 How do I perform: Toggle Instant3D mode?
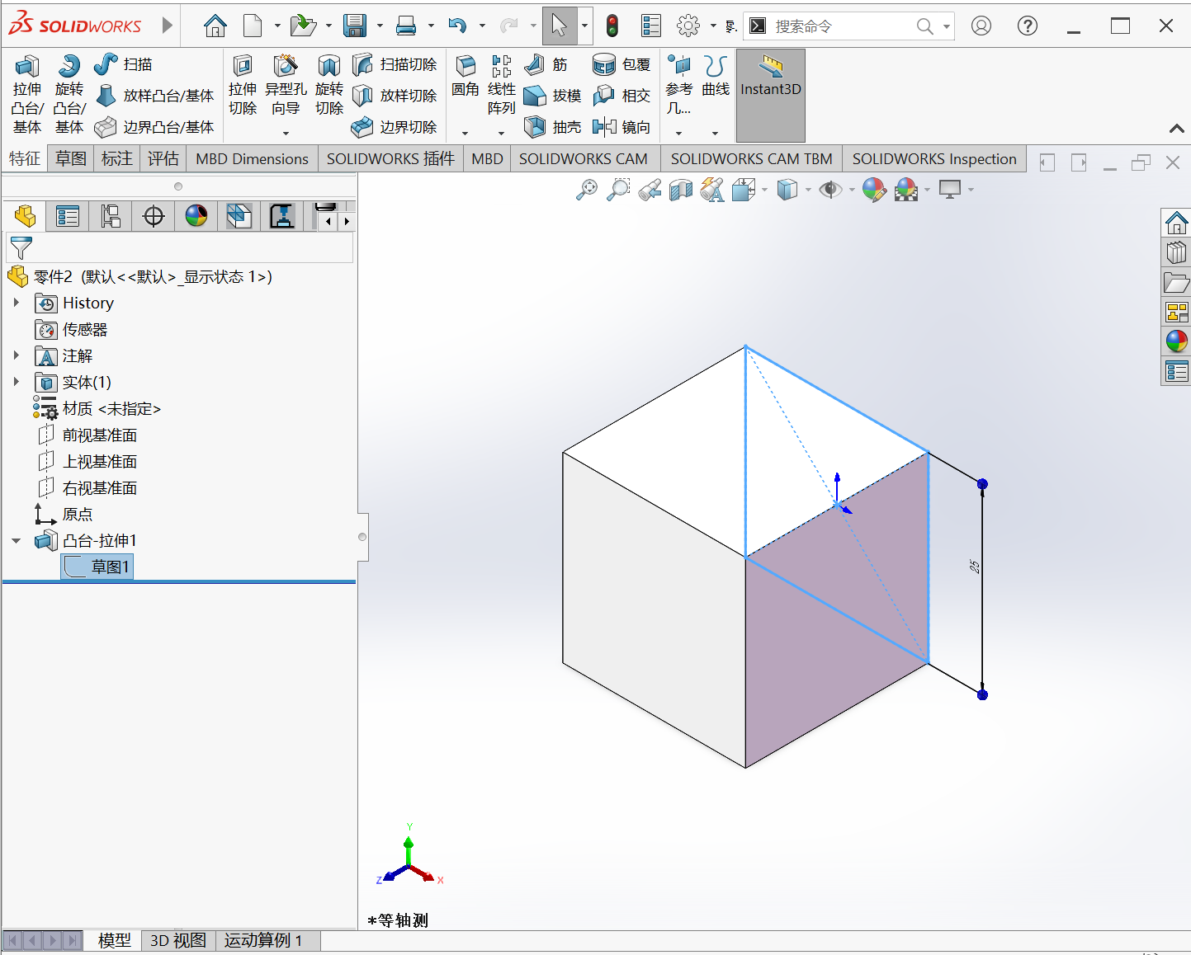771,95
